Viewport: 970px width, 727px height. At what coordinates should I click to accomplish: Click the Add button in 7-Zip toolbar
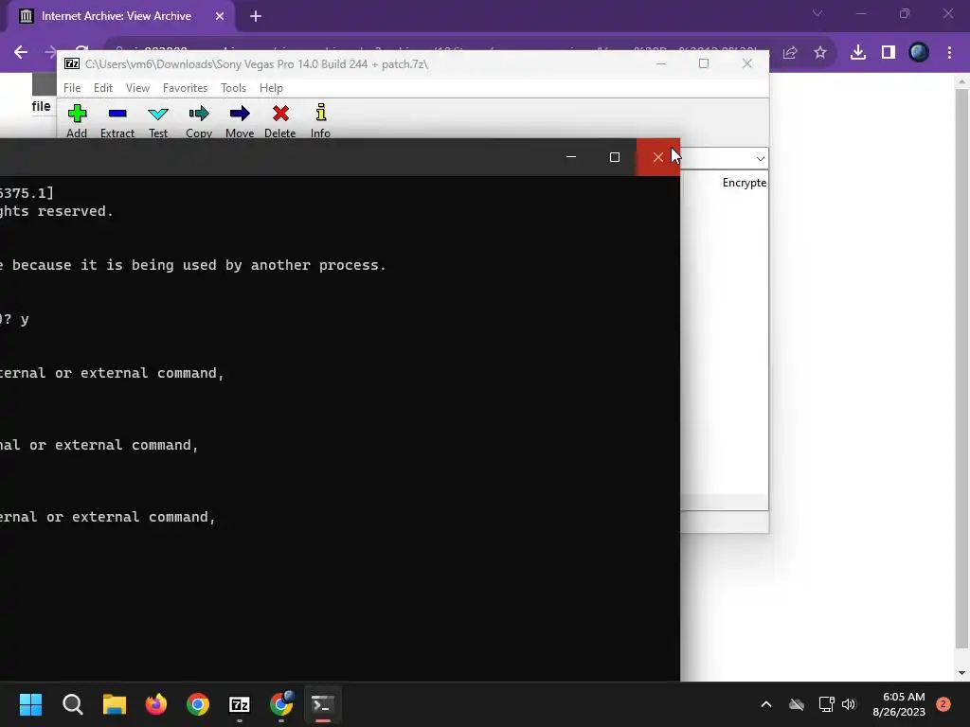77,120
